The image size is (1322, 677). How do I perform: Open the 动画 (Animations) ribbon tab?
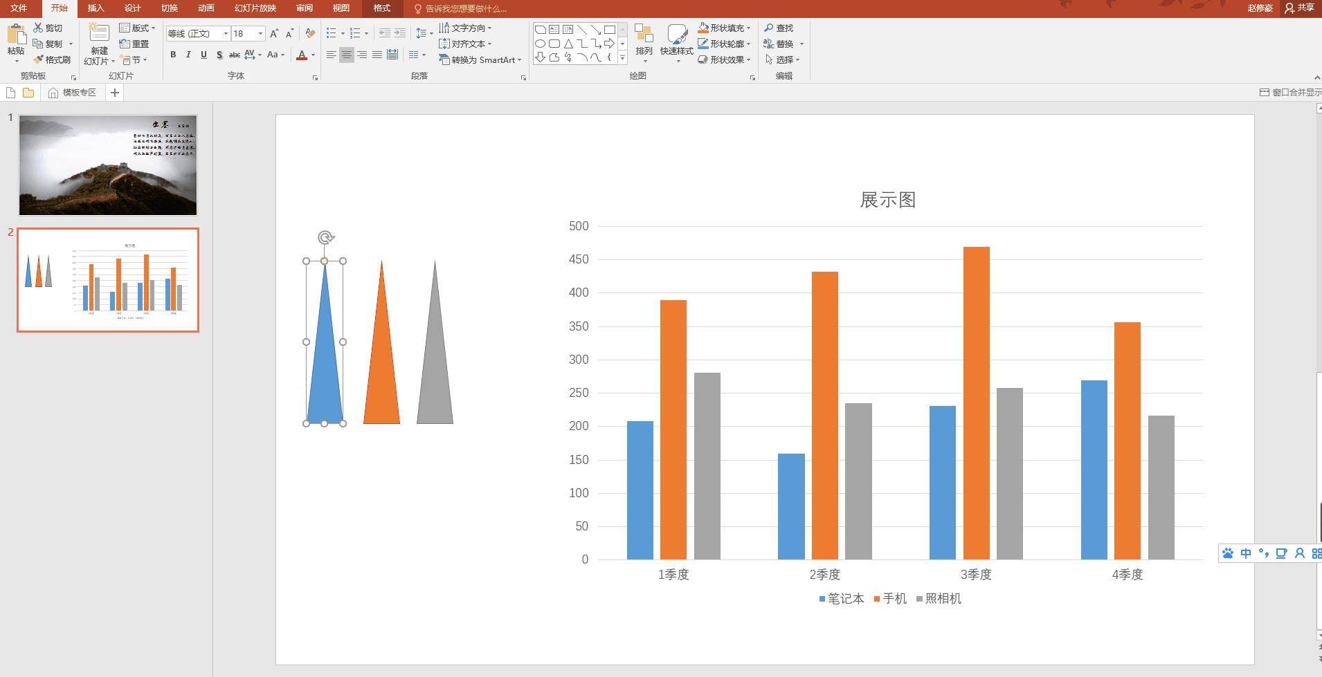pos(206,8)
